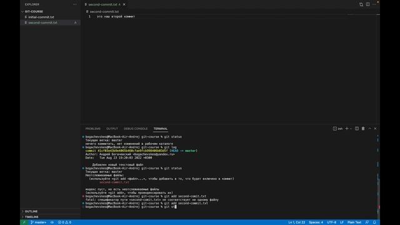
Task: Open initial-commit.txt in the Explorer
Action: click(41, 17)
